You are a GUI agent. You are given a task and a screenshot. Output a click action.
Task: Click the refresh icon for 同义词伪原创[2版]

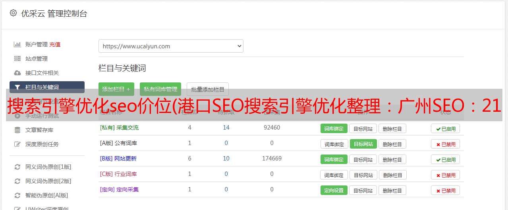click(x=17, y=181)
